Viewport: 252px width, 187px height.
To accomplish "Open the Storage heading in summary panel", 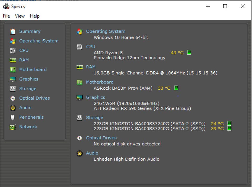I will (94, 117).
